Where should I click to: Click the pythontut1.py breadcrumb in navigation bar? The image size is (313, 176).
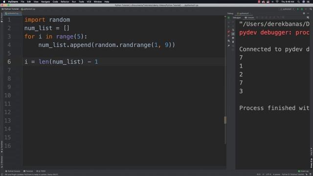28,9
